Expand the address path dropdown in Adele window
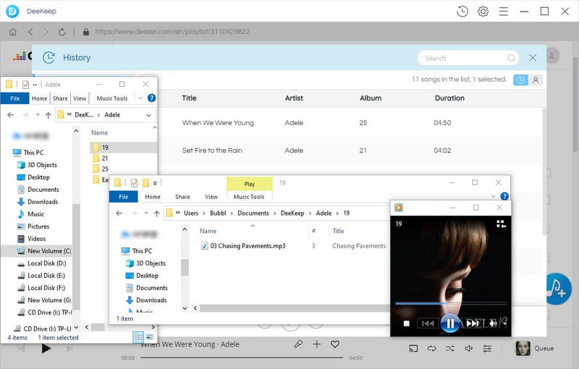This screenshot has width=579, height=369. click(148, 114)
